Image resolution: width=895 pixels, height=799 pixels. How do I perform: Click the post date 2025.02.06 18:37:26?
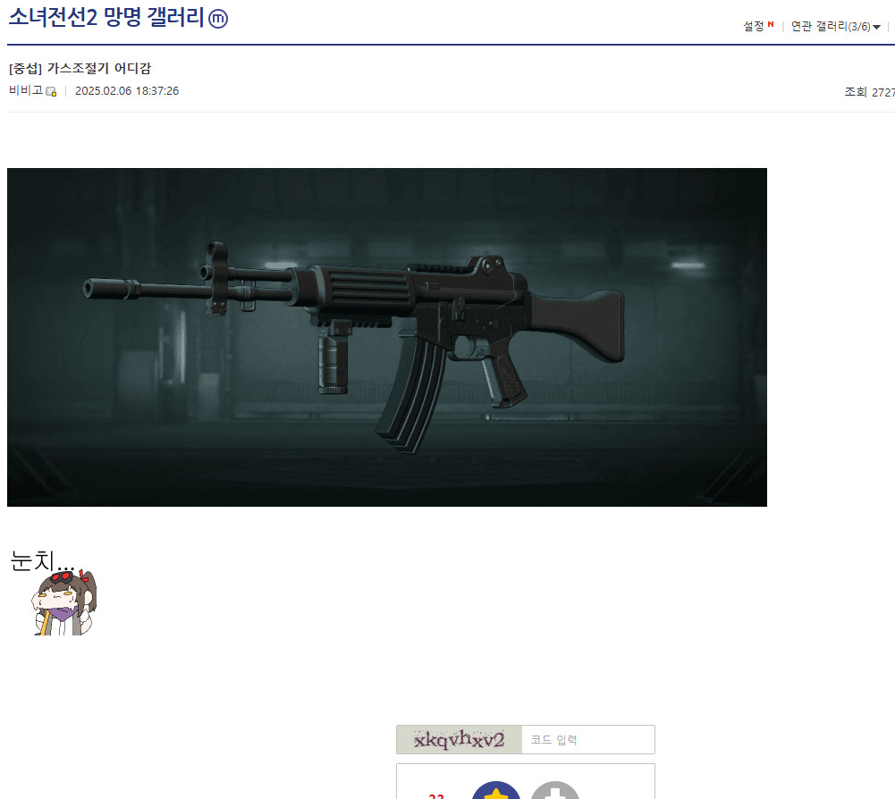(x=127, y=91)
